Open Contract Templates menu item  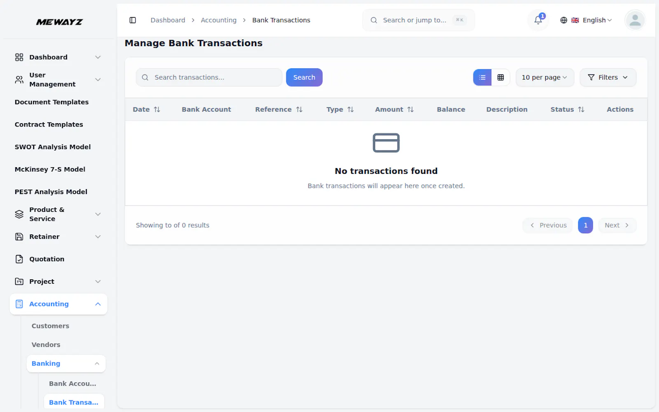point(49,124)
